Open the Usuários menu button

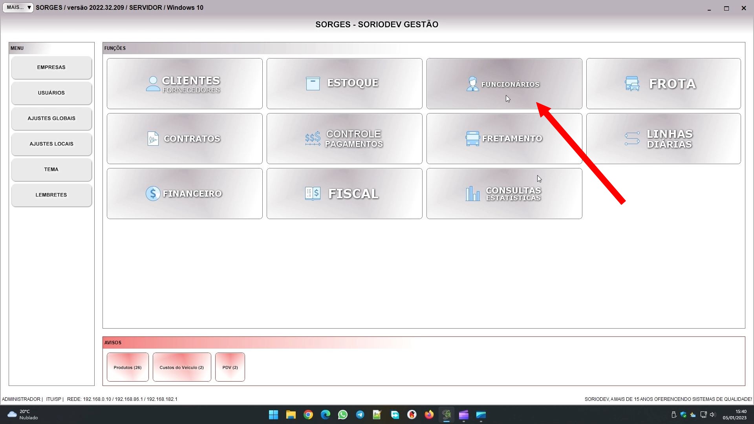click(x=51, y=93)
